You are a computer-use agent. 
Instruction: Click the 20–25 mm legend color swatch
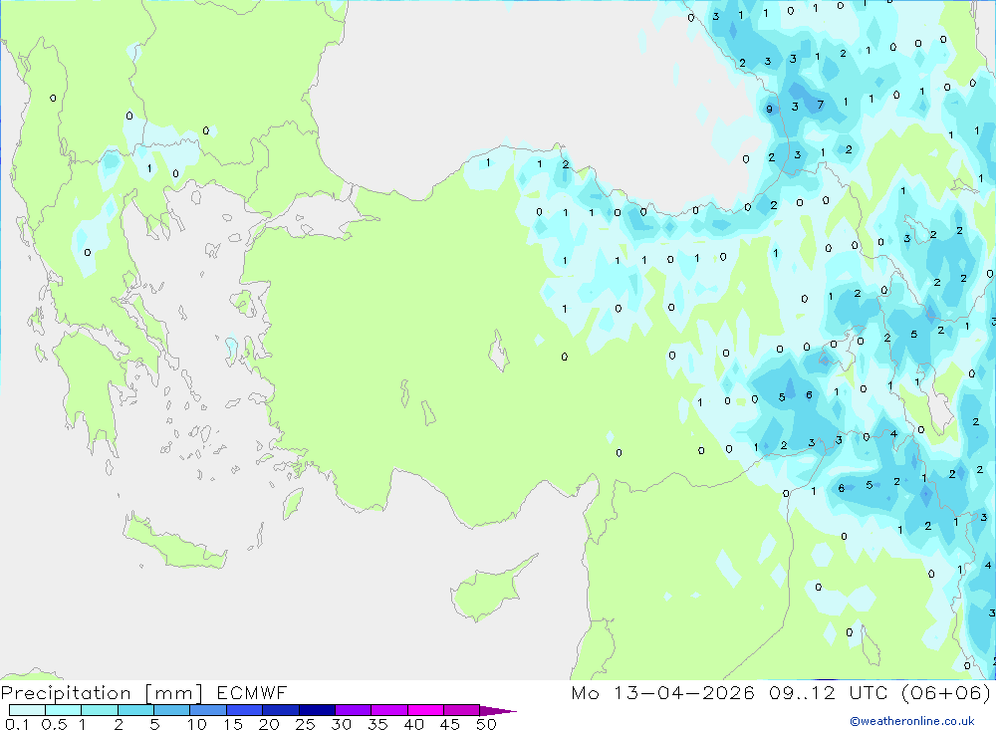[280, 710]
